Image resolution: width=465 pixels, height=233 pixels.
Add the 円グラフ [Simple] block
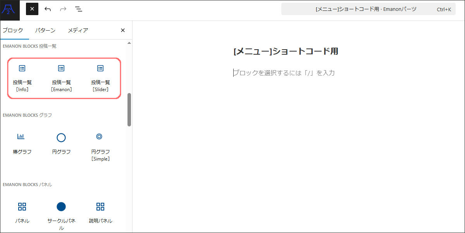point(100,147)
